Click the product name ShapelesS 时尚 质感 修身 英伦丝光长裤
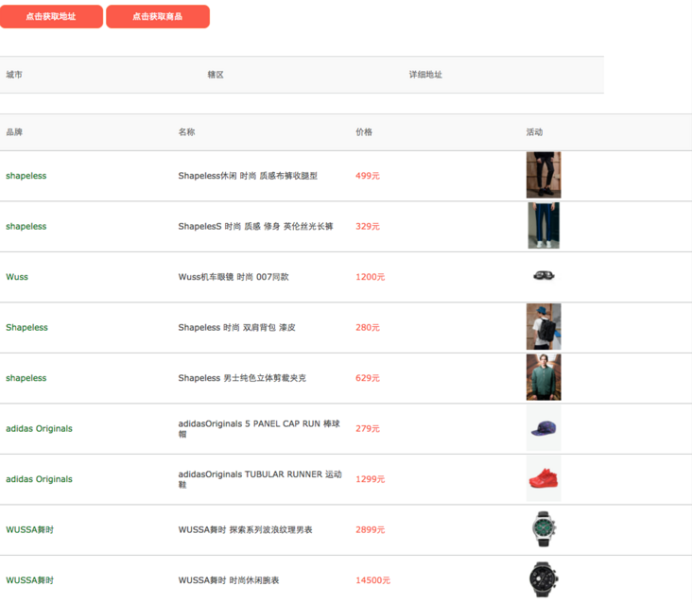Screen dimensions: 692x603 pyautogui.click(x=255, y=226)
